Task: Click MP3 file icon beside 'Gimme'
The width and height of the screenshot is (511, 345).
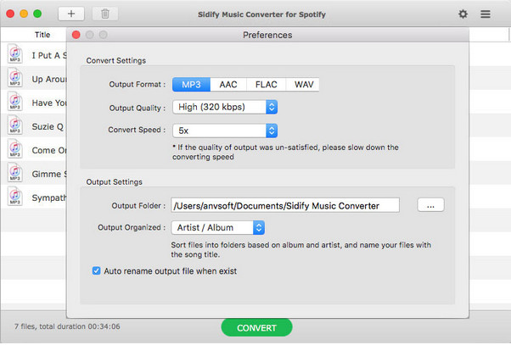Action: pos(15,173)
